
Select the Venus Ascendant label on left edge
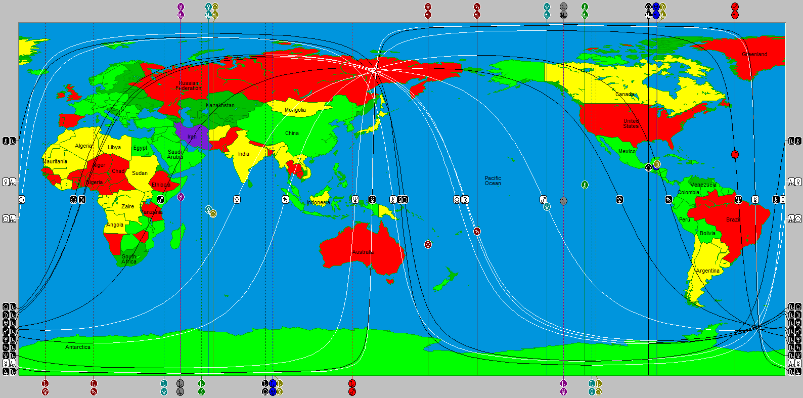(9, 182)
